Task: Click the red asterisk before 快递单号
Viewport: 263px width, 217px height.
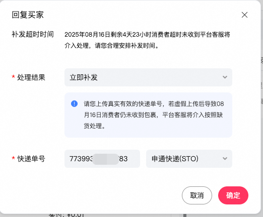Action: point(13,158)
